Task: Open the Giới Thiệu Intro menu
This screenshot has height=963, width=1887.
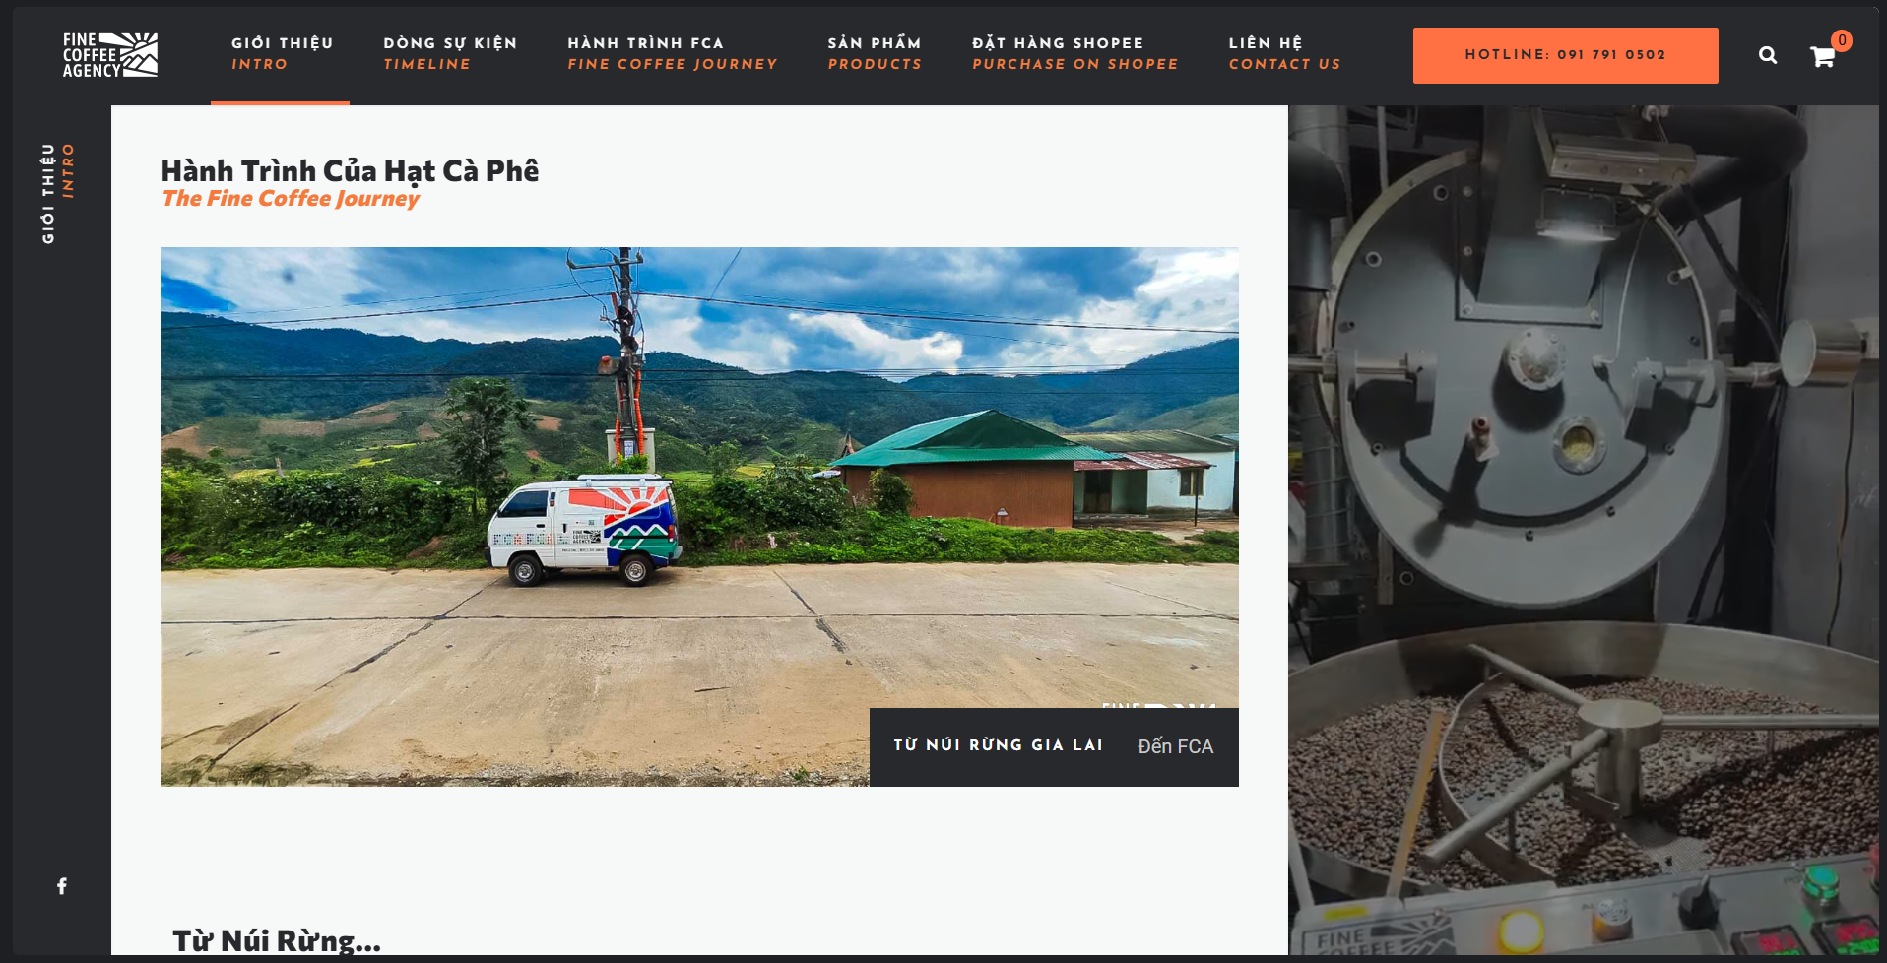Action: coord(282,53)
